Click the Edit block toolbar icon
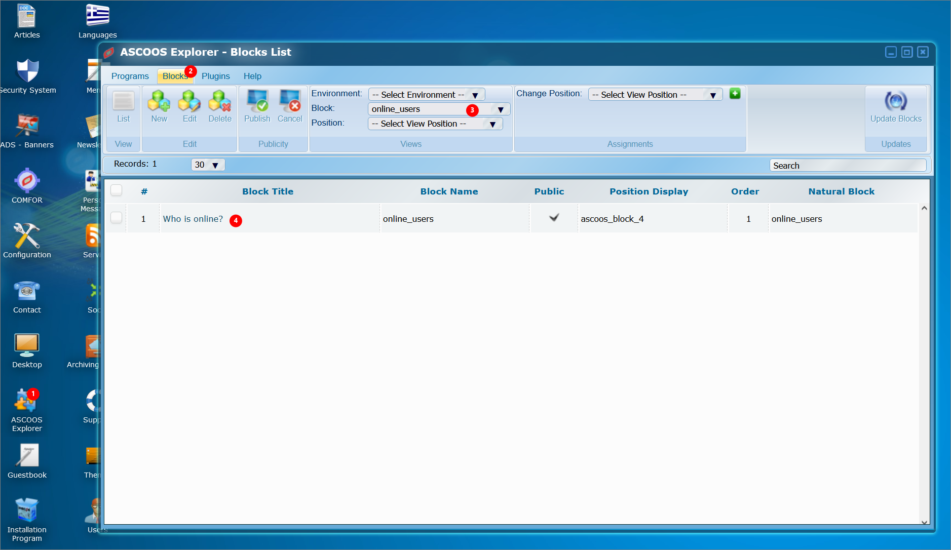 click(x=189, y=107)
